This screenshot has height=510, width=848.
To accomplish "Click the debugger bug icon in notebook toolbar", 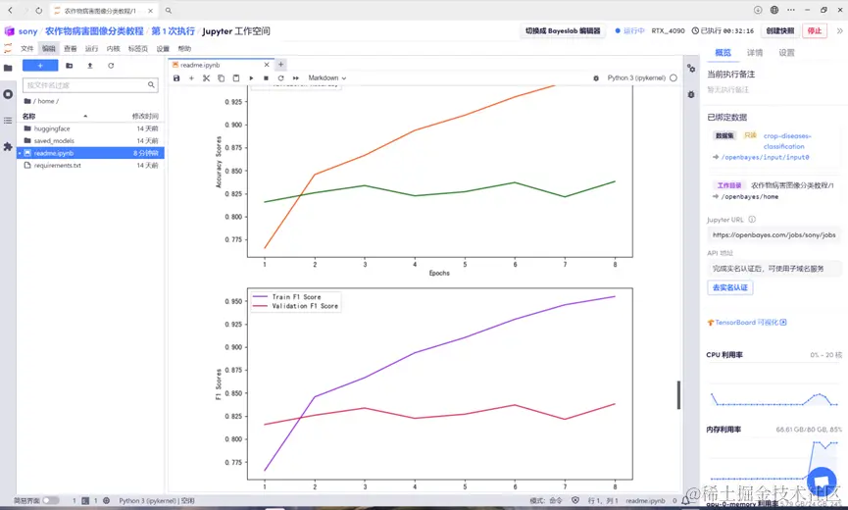I will click(596, 77).
